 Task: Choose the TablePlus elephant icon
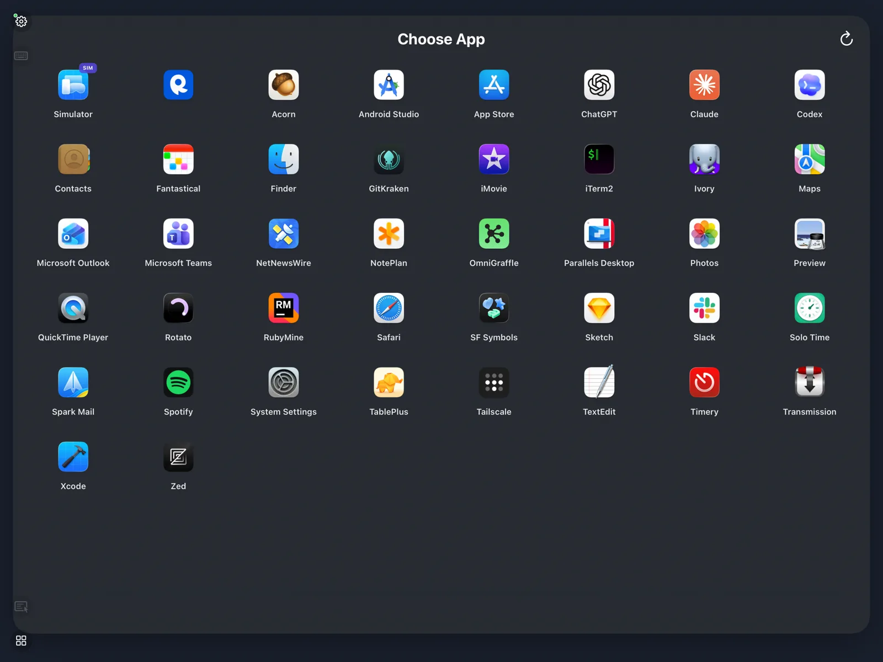389,383
